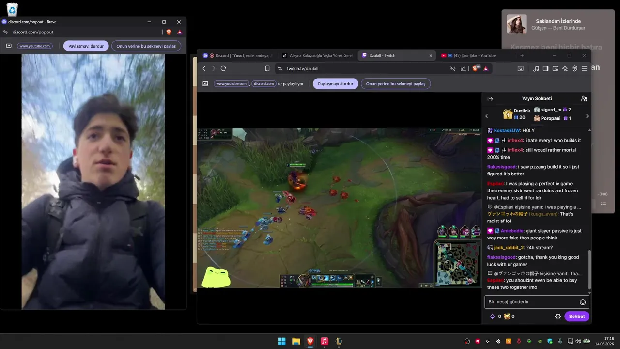This screenshot has height=349, width=620.
Task: Click Saklandım İzlerinde song title
Action: click(558, 21)
